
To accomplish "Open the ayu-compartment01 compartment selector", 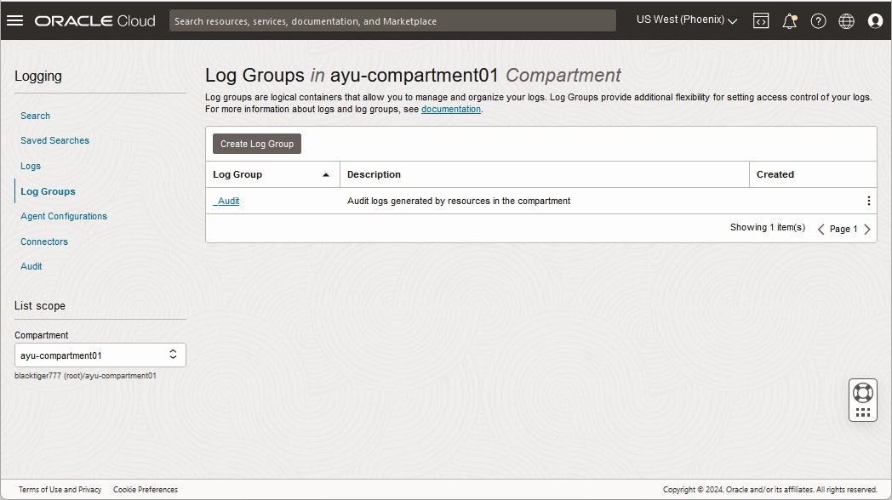I will click(100, 355).
